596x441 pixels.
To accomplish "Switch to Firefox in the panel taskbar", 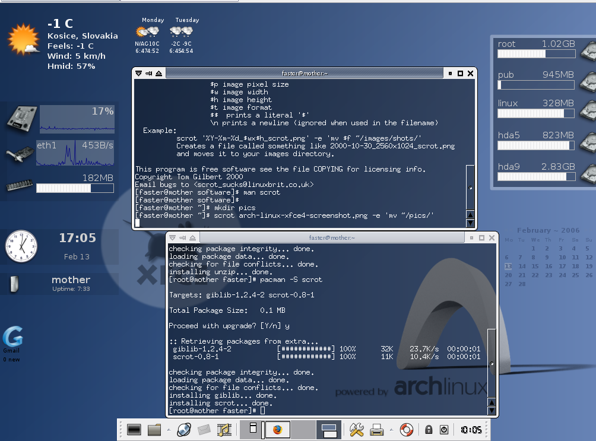I will pos(277,429).
